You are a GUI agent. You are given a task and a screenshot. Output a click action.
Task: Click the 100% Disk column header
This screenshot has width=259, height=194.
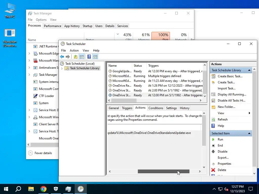click(161, 36)
